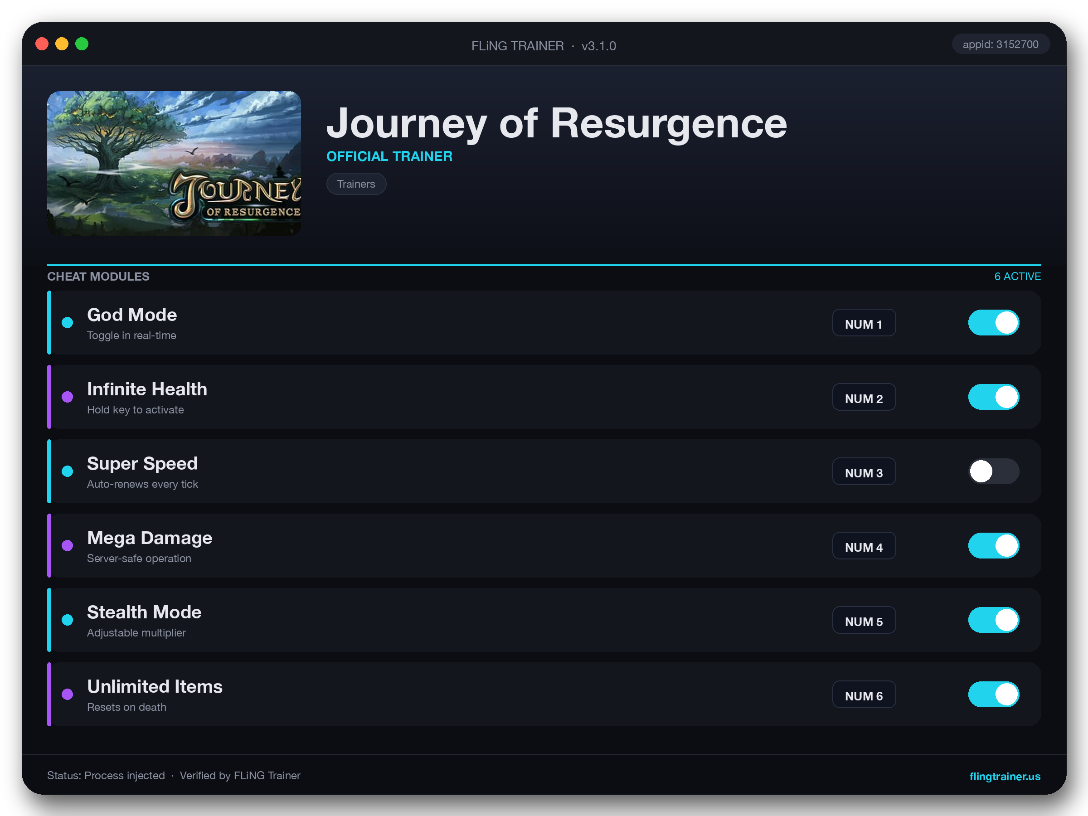Toggle Stealth Mode off
1088x816 pixels.
coord(994,620)
